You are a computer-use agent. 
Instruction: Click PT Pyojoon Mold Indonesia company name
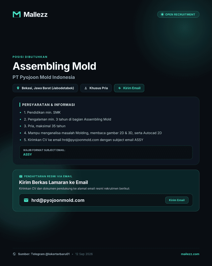pyautogui.click(x=44, y=77)
